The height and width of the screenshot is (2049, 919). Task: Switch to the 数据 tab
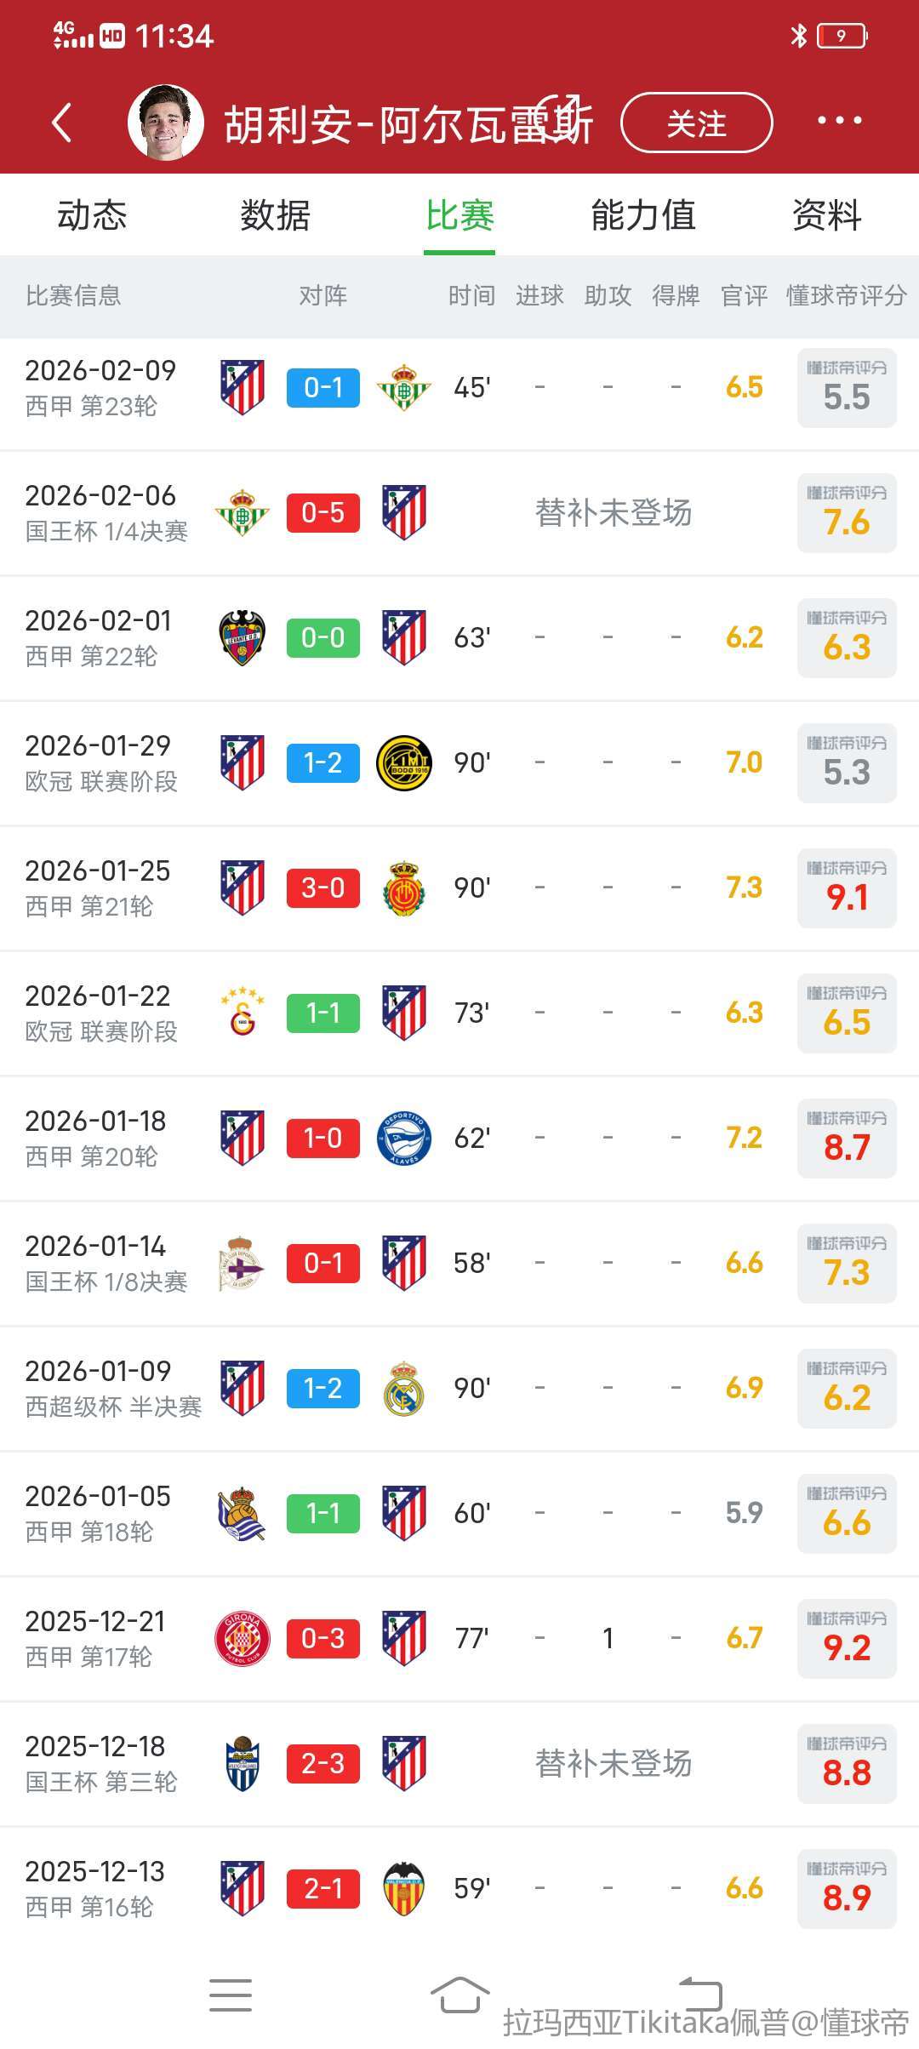pyautogui.click(x=275, y=215)
